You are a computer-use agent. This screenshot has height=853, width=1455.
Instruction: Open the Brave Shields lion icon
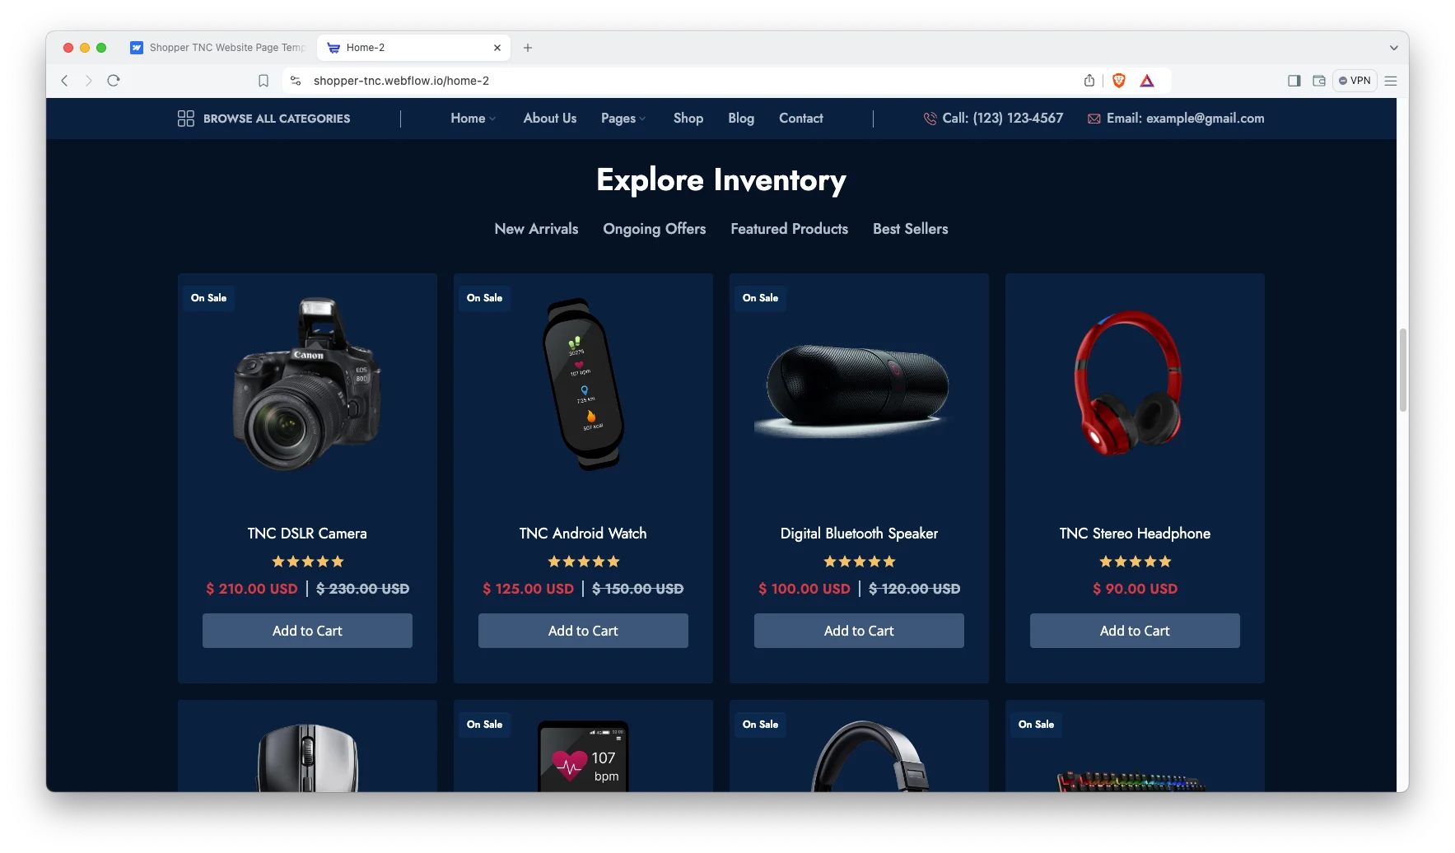[1118, 81]
